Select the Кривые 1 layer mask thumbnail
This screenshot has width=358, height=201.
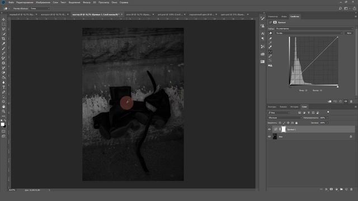[284, 130]
